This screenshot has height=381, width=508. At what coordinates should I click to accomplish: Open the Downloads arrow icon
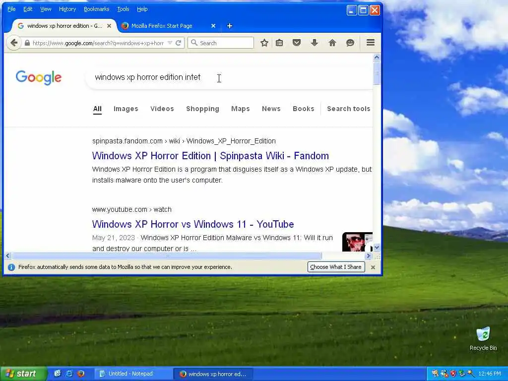[x=314, y=43]
